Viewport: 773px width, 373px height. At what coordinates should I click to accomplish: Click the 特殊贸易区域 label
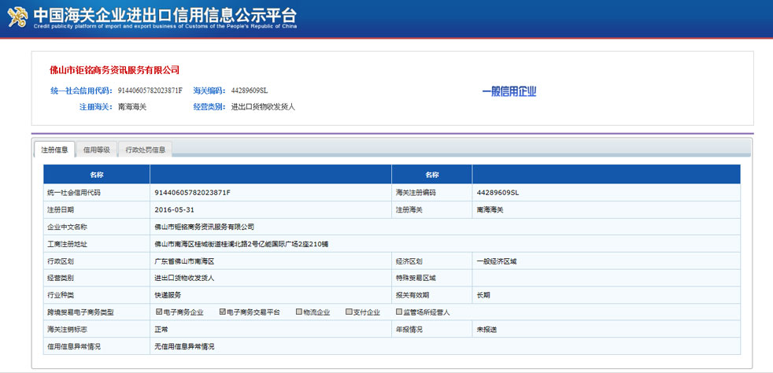416,278
